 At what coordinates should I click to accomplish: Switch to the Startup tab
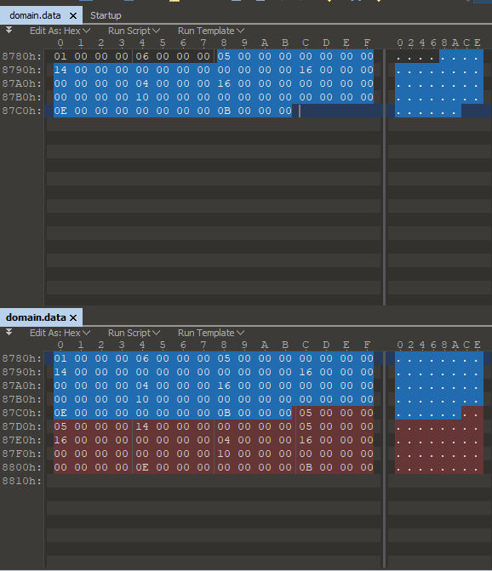[106, 15]
